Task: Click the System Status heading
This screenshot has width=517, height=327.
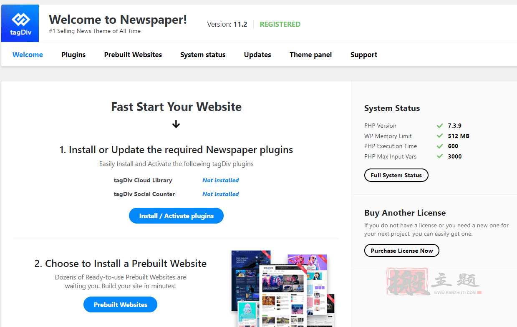Action: tap(392, 108)
